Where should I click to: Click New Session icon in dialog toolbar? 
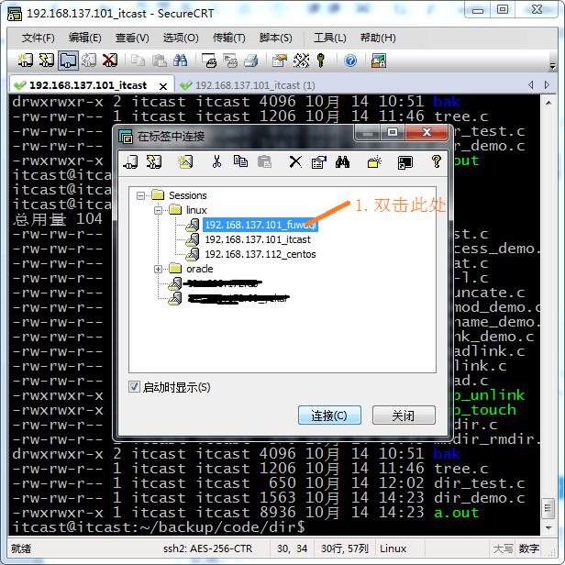coord(185,161)
